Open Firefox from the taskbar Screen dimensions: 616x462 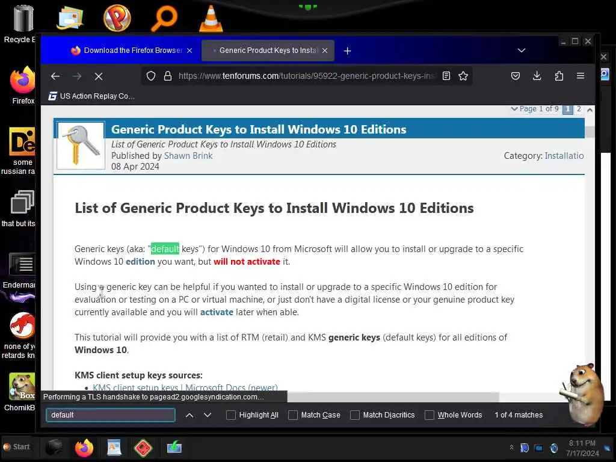[84, 448]
